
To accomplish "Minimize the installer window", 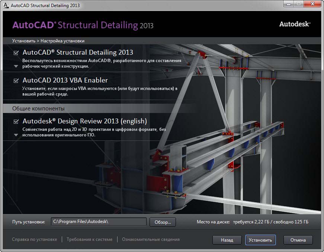I will [288, 4].
